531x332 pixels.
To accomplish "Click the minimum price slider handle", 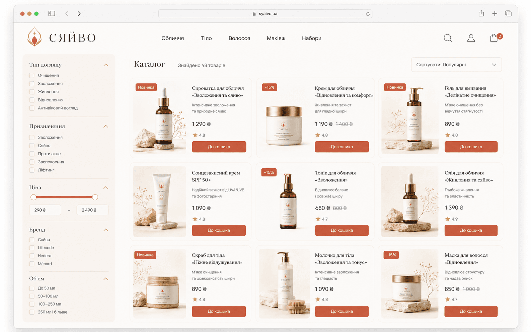I will point(33,197).
